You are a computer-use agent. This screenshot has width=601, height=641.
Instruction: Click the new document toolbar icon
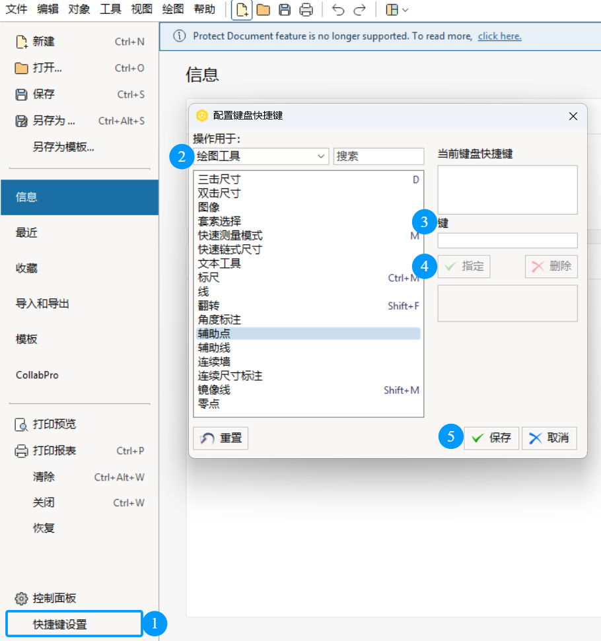[x=242, y=10]
